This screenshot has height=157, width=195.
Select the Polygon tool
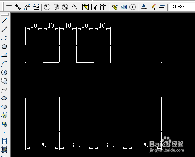click(x=4, y=46)
